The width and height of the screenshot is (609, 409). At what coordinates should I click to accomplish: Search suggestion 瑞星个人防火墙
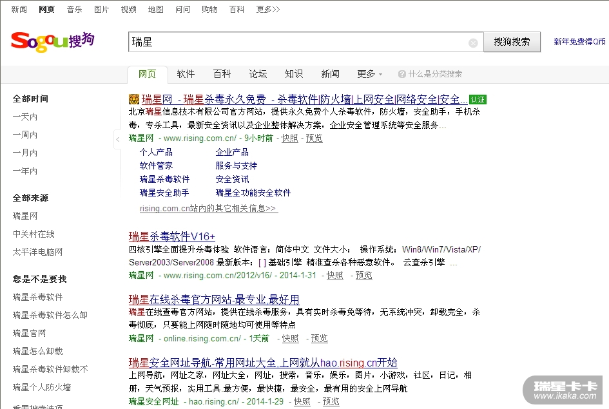coord(42,387)
